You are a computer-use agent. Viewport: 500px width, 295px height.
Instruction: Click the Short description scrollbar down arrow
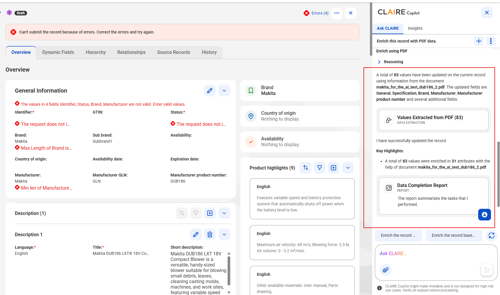(229, 292)
